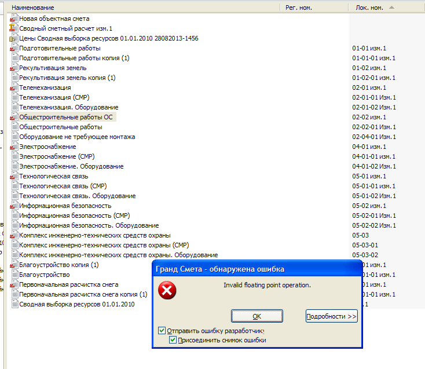Click the red error icon in the dialog
Image resolution: width=425 pixels, height=369 pixels.
(167, 290)
